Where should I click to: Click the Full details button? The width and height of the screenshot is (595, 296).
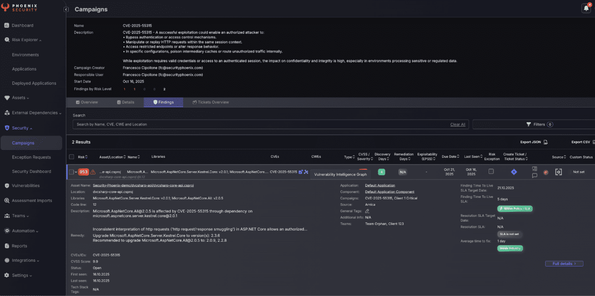[564, 264]
